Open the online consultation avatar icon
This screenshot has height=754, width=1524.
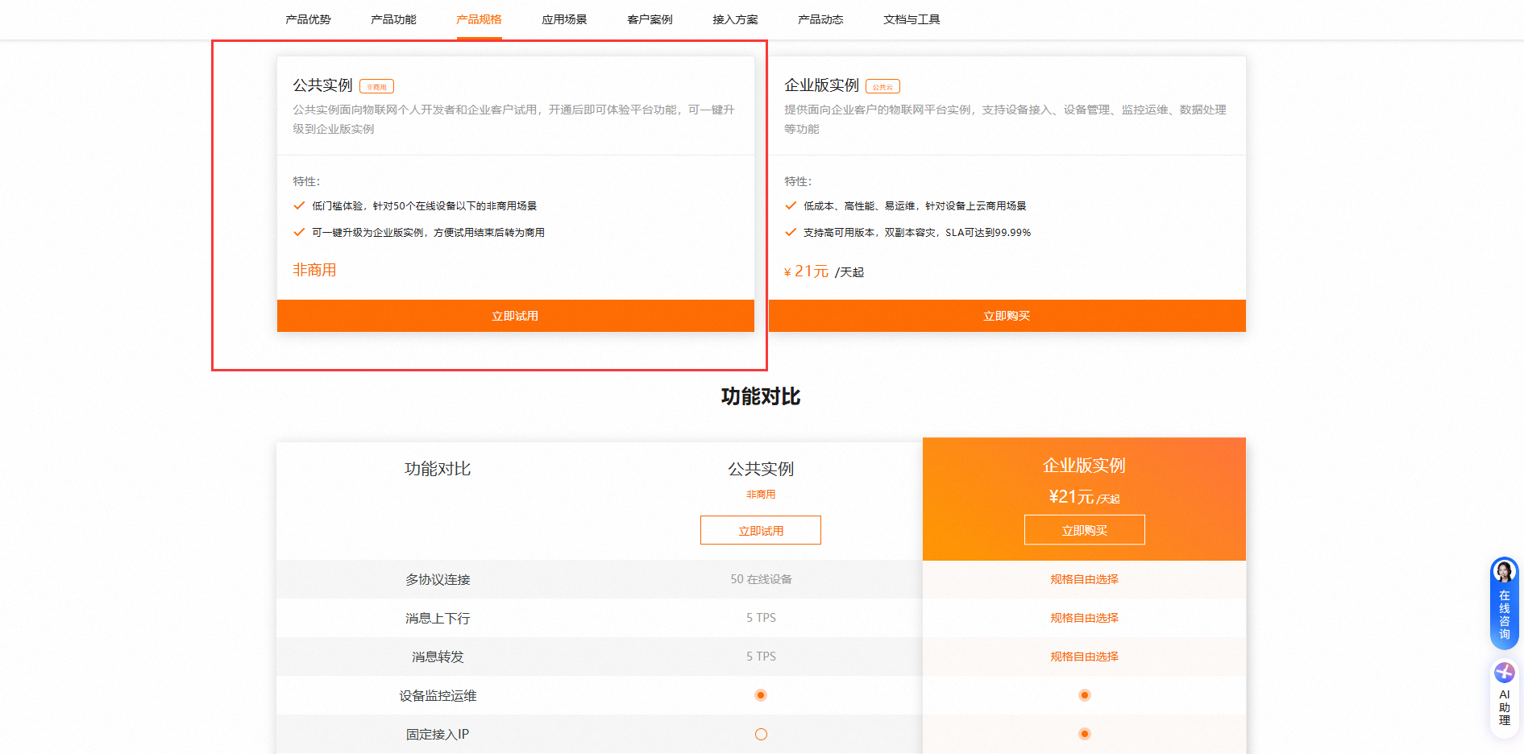tap(1504, 572)
